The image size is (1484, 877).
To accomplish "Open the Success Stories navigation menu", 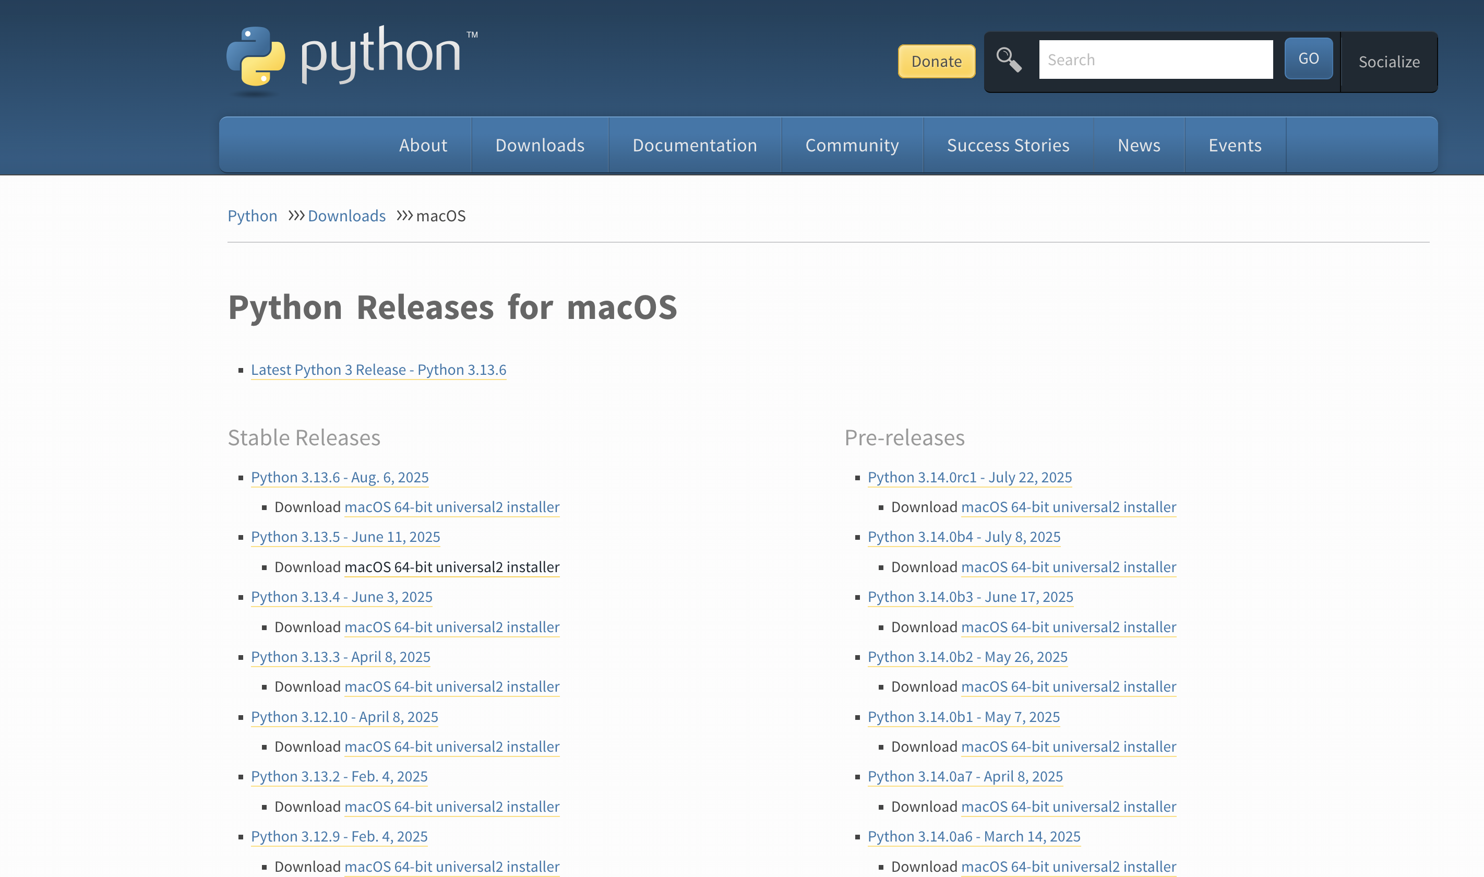I will (x=1008, y=145).
